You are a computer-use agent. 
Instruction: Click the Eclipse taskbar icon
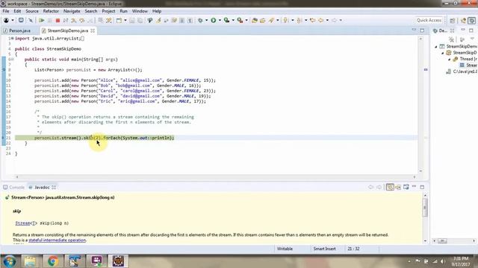click(x=118, y=261)
